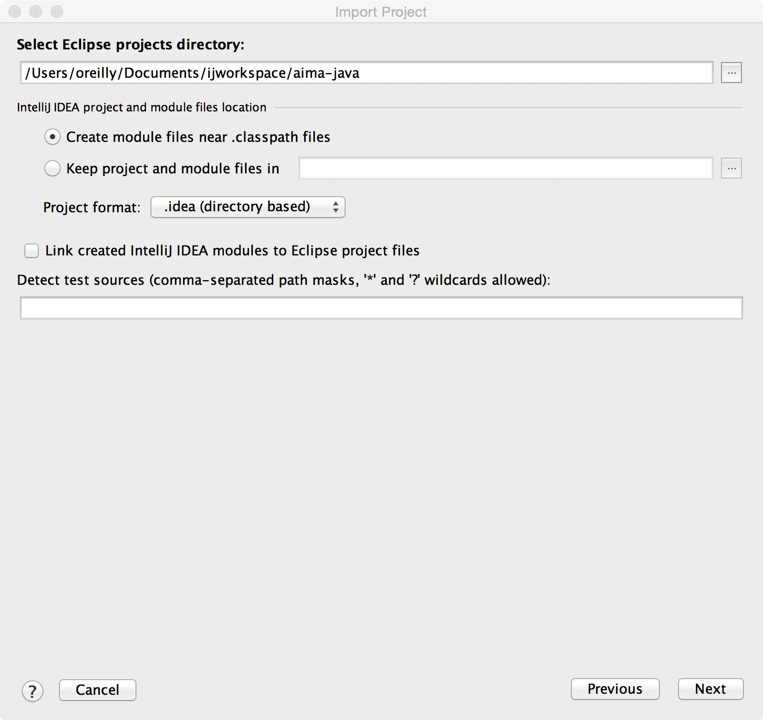The image size is (763, 720).
Task: Select Create module files near .classpath files
Action: point(53,137)
